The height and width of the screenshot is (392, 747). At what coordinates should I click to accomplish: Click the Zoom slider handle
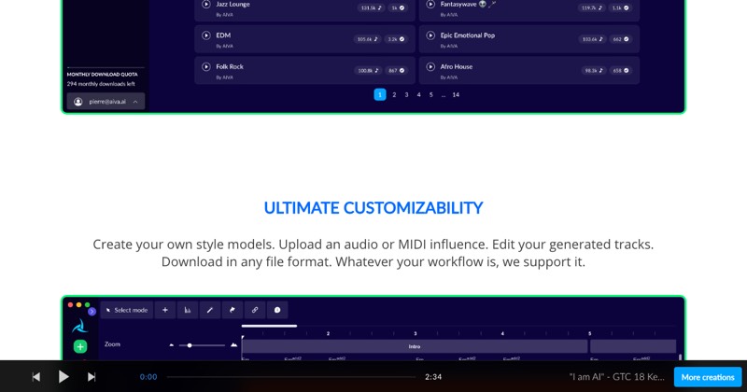pyautogui.click(x=190, y=345)
